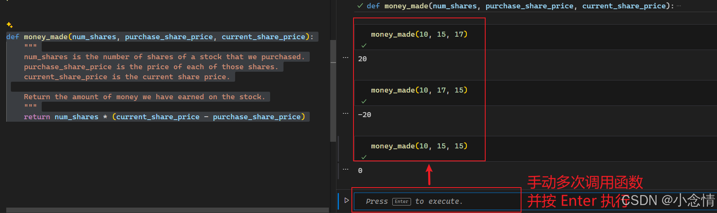This screenshot has width=717, height=213.
Task: Click the return num_shares line in the editor
Action: [x=164, y=117]
